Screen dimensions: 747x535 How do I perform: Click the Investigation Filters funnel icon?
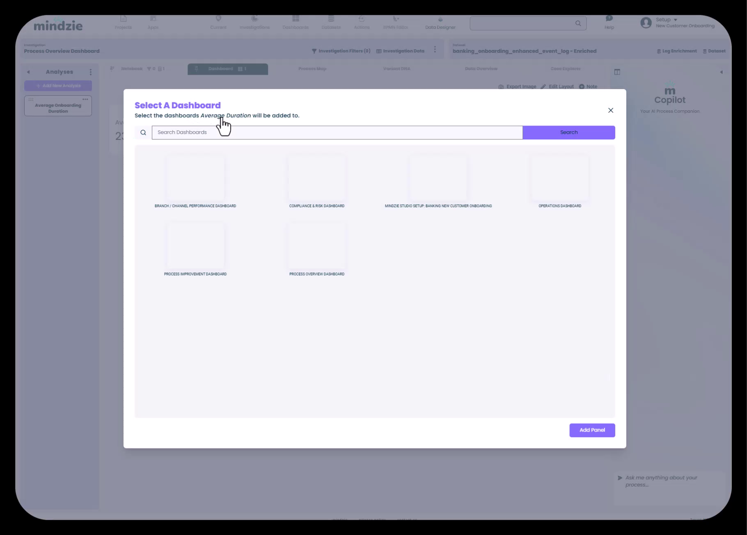point(314,51)
